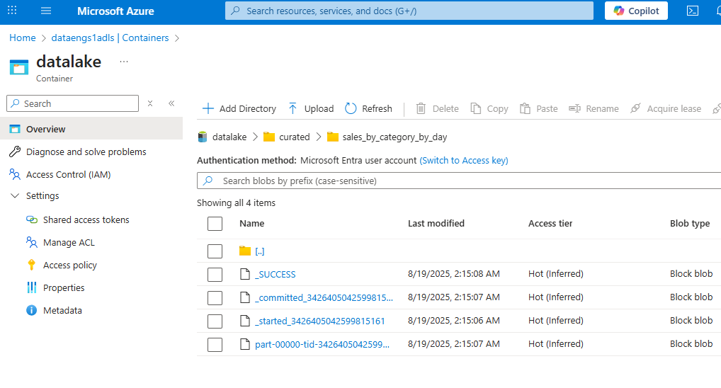Click 8/19/2025, 2:15:06 AM timestamp

(x=453, y=321)
